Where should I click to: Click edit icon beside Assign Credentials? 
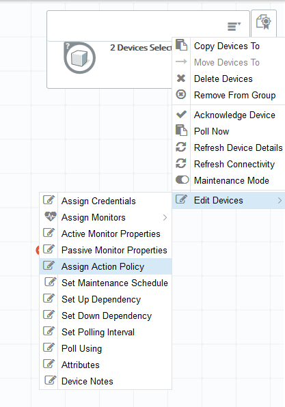coord(49,199)
